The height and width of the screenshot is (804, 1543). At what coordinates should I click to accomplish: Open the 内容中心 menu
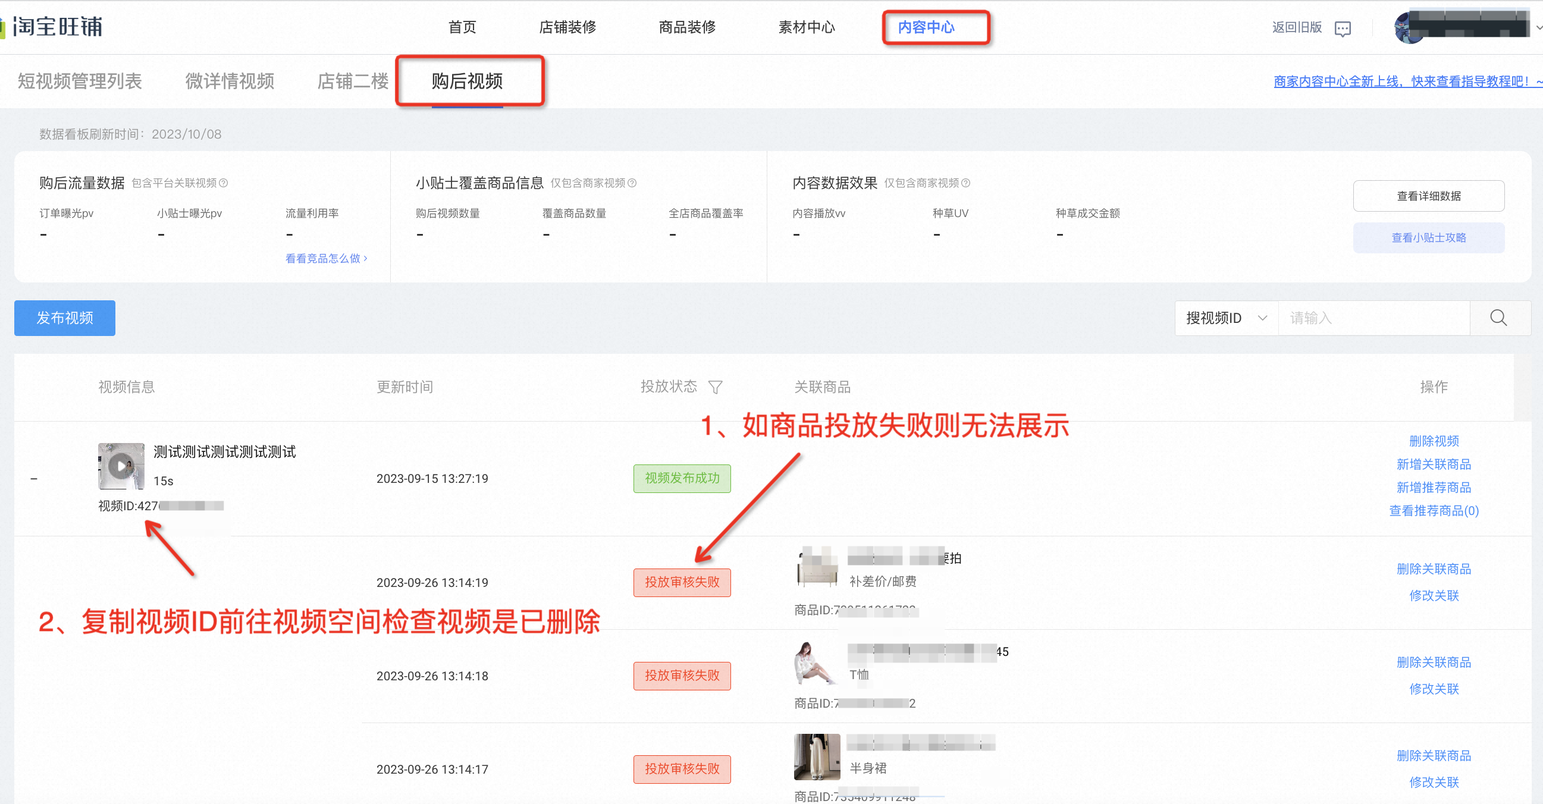click(926, 27)
